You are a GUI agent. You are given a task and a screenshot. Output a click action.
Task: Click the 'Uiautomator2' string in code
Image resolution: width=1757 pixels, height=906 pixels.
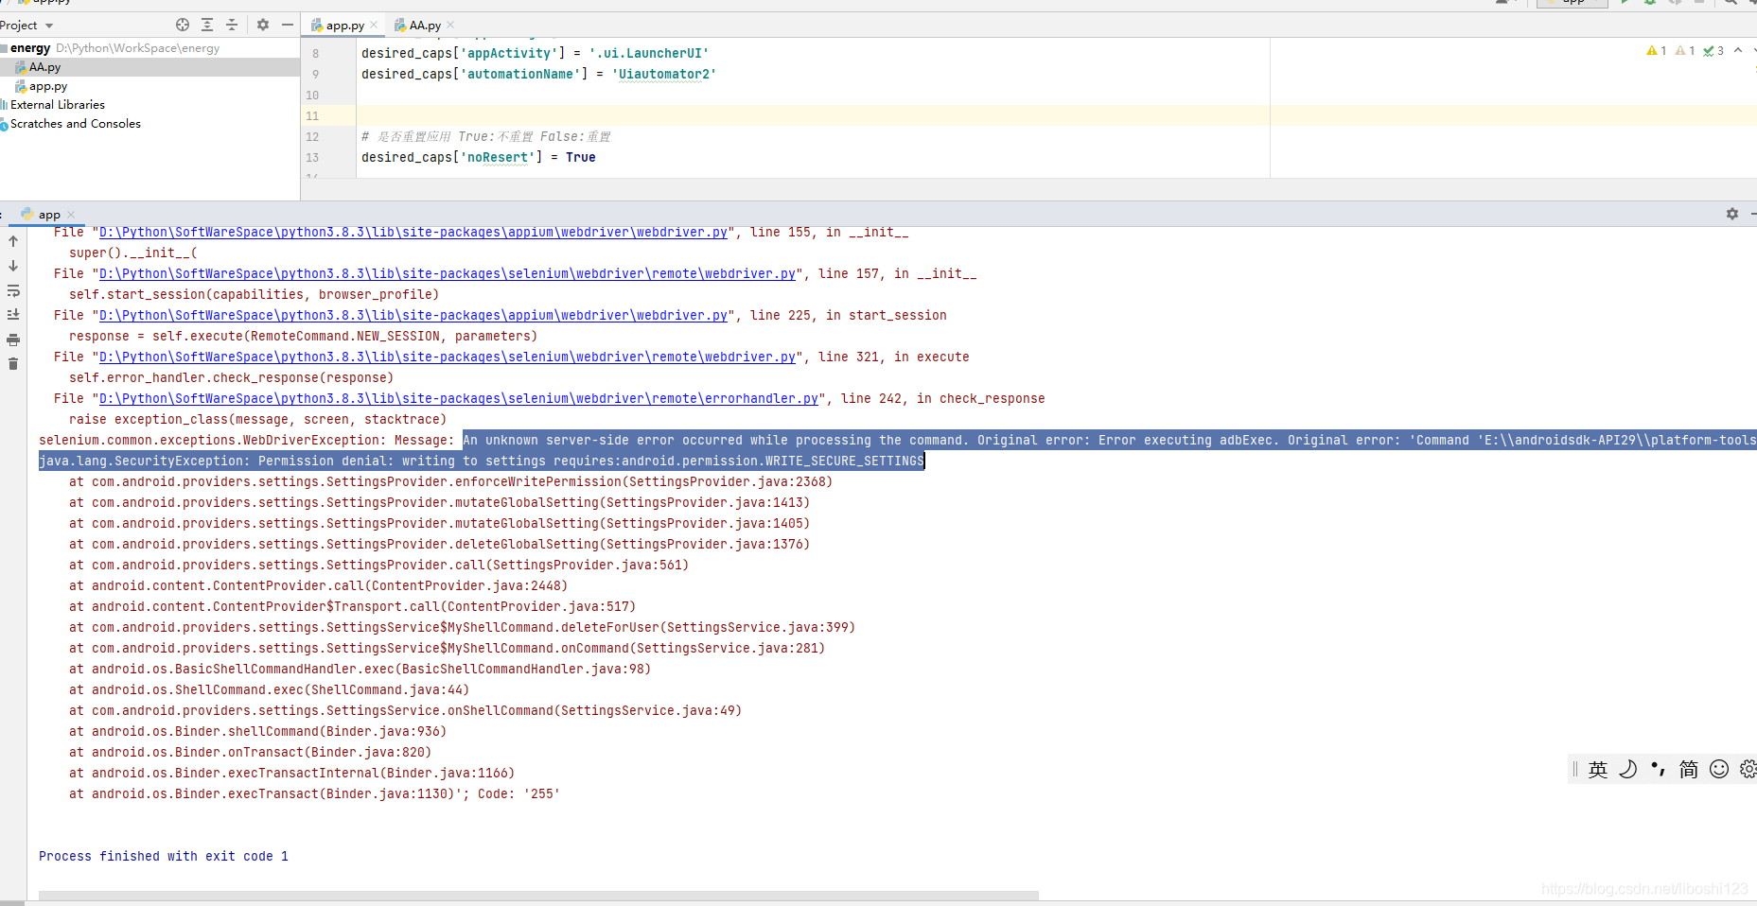(x=664, y=75)
